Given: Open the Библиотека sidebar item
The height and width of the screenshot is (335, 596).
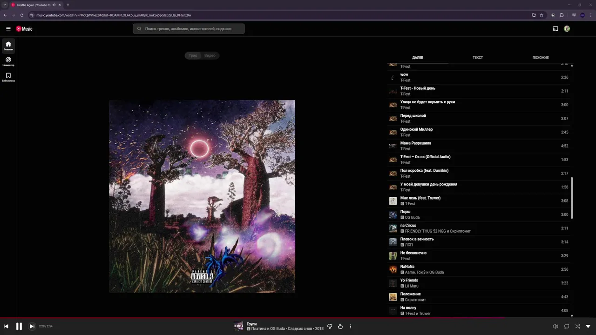Looking at the screenshot, I should click(8, 77).
